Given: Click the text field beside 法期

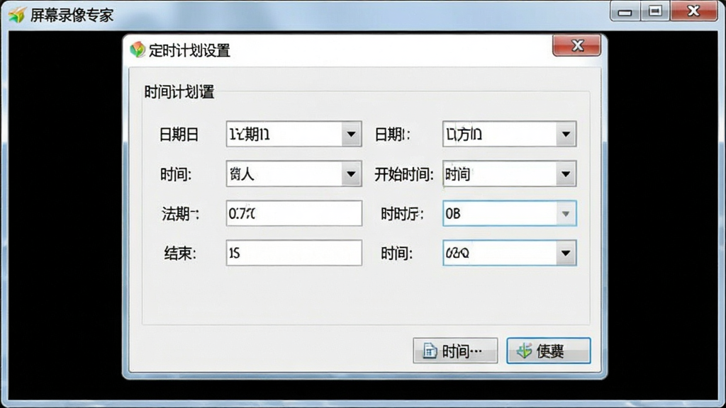Looking at the screenshot, I should [x=294, y=213].
